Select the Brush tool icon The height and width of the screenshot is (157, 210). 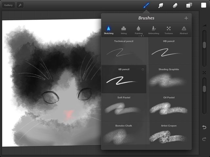[146, 5]
